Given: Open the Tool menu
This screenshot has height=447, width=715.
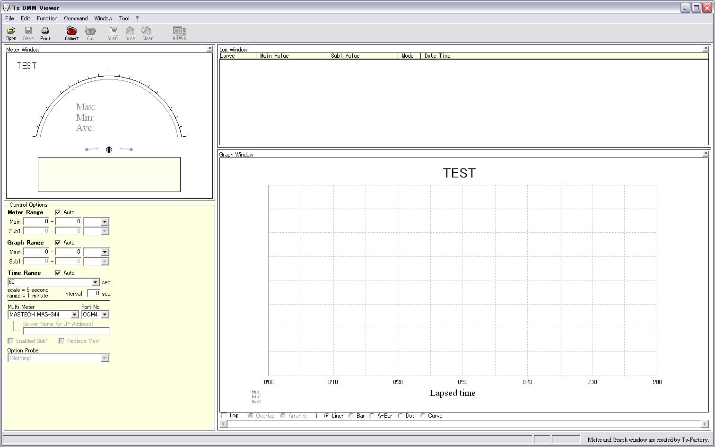Looking at the screenshot, I should pyautogui.click(x=124, y=18).
